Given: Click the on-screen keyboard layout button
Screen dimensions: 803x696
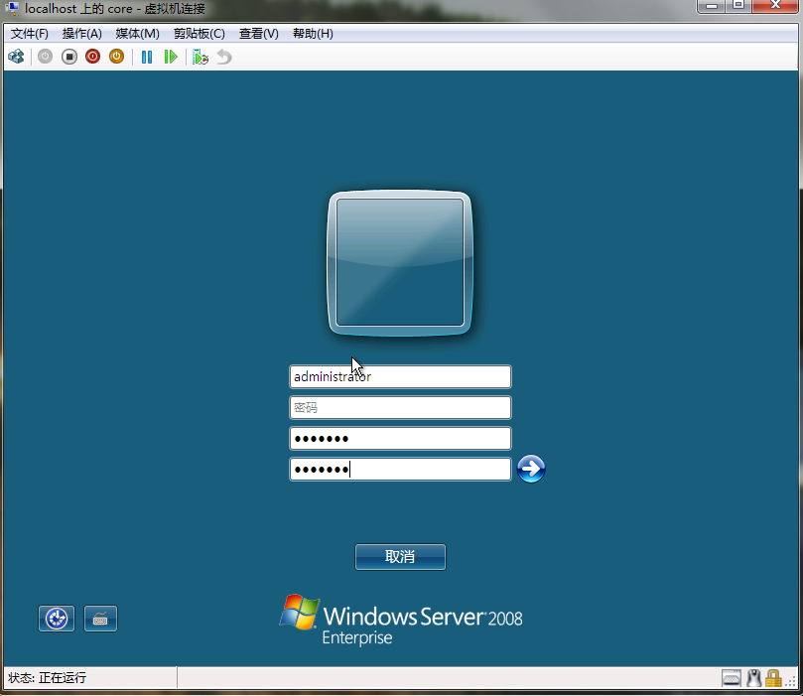Looking at the screenshot, I should pyautogui.click(x=100, y=619).
